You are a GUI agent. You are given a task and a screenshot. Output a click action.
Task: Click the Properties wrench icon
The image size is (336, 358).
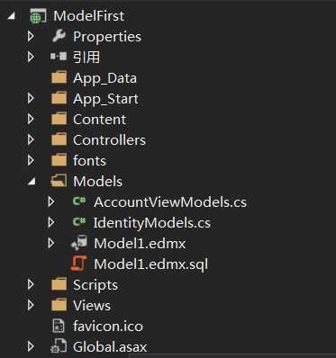tap(59, 36)
